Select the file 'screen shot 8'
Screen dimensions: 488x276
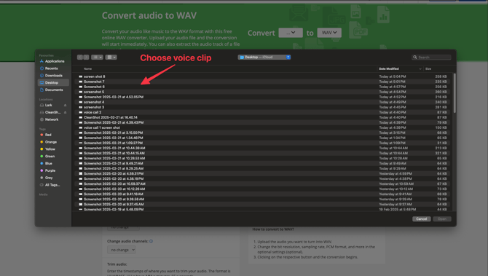pyautogui.click(x=262, y=76)
